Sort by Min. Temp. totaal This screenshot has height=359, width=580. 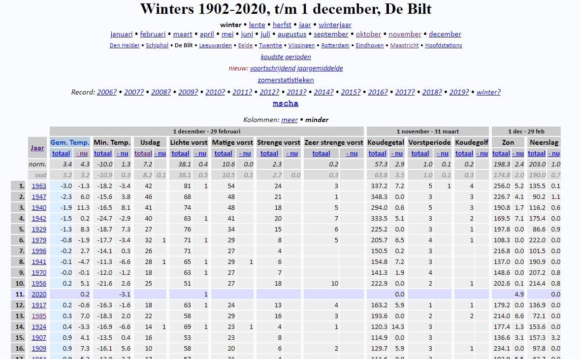[103, 153]
